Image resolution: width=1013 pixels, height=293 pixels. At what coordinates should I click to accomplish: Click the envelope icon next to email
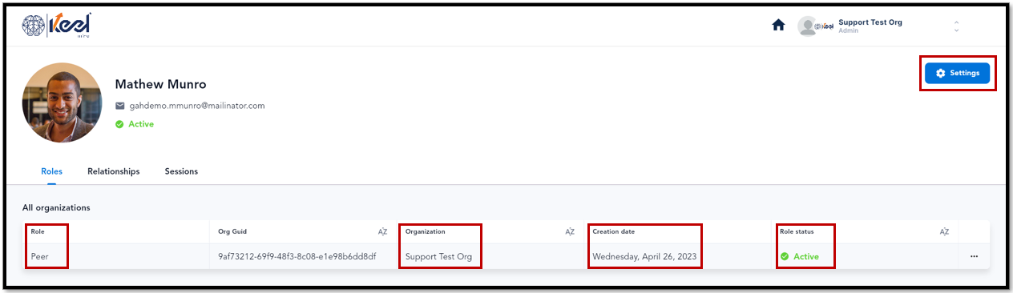tap(120, 106)
